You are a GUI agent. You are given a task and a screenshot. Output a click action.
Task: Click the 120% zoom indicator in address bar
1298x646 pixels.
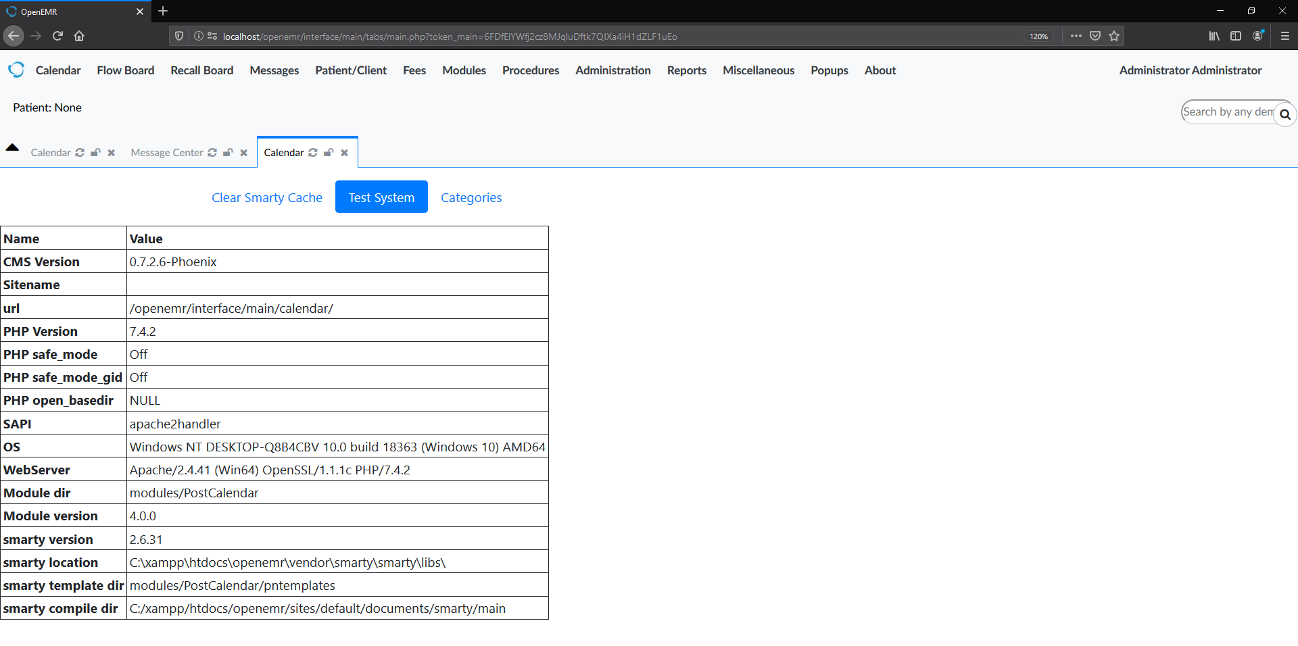pos(1038,36)
